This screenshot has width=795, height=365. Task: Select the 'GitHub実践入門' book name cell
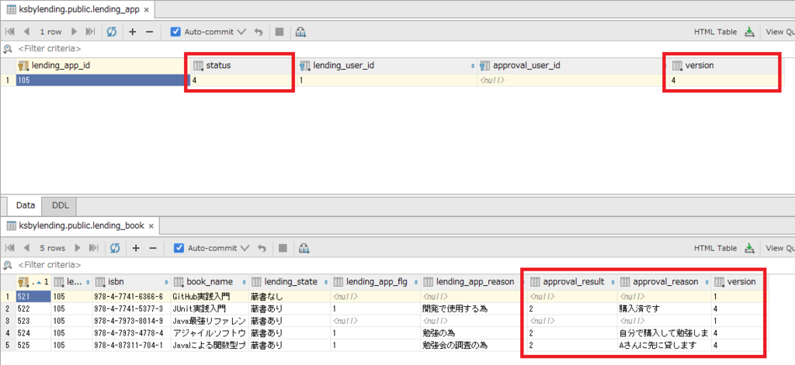click(x=210, y=296)
